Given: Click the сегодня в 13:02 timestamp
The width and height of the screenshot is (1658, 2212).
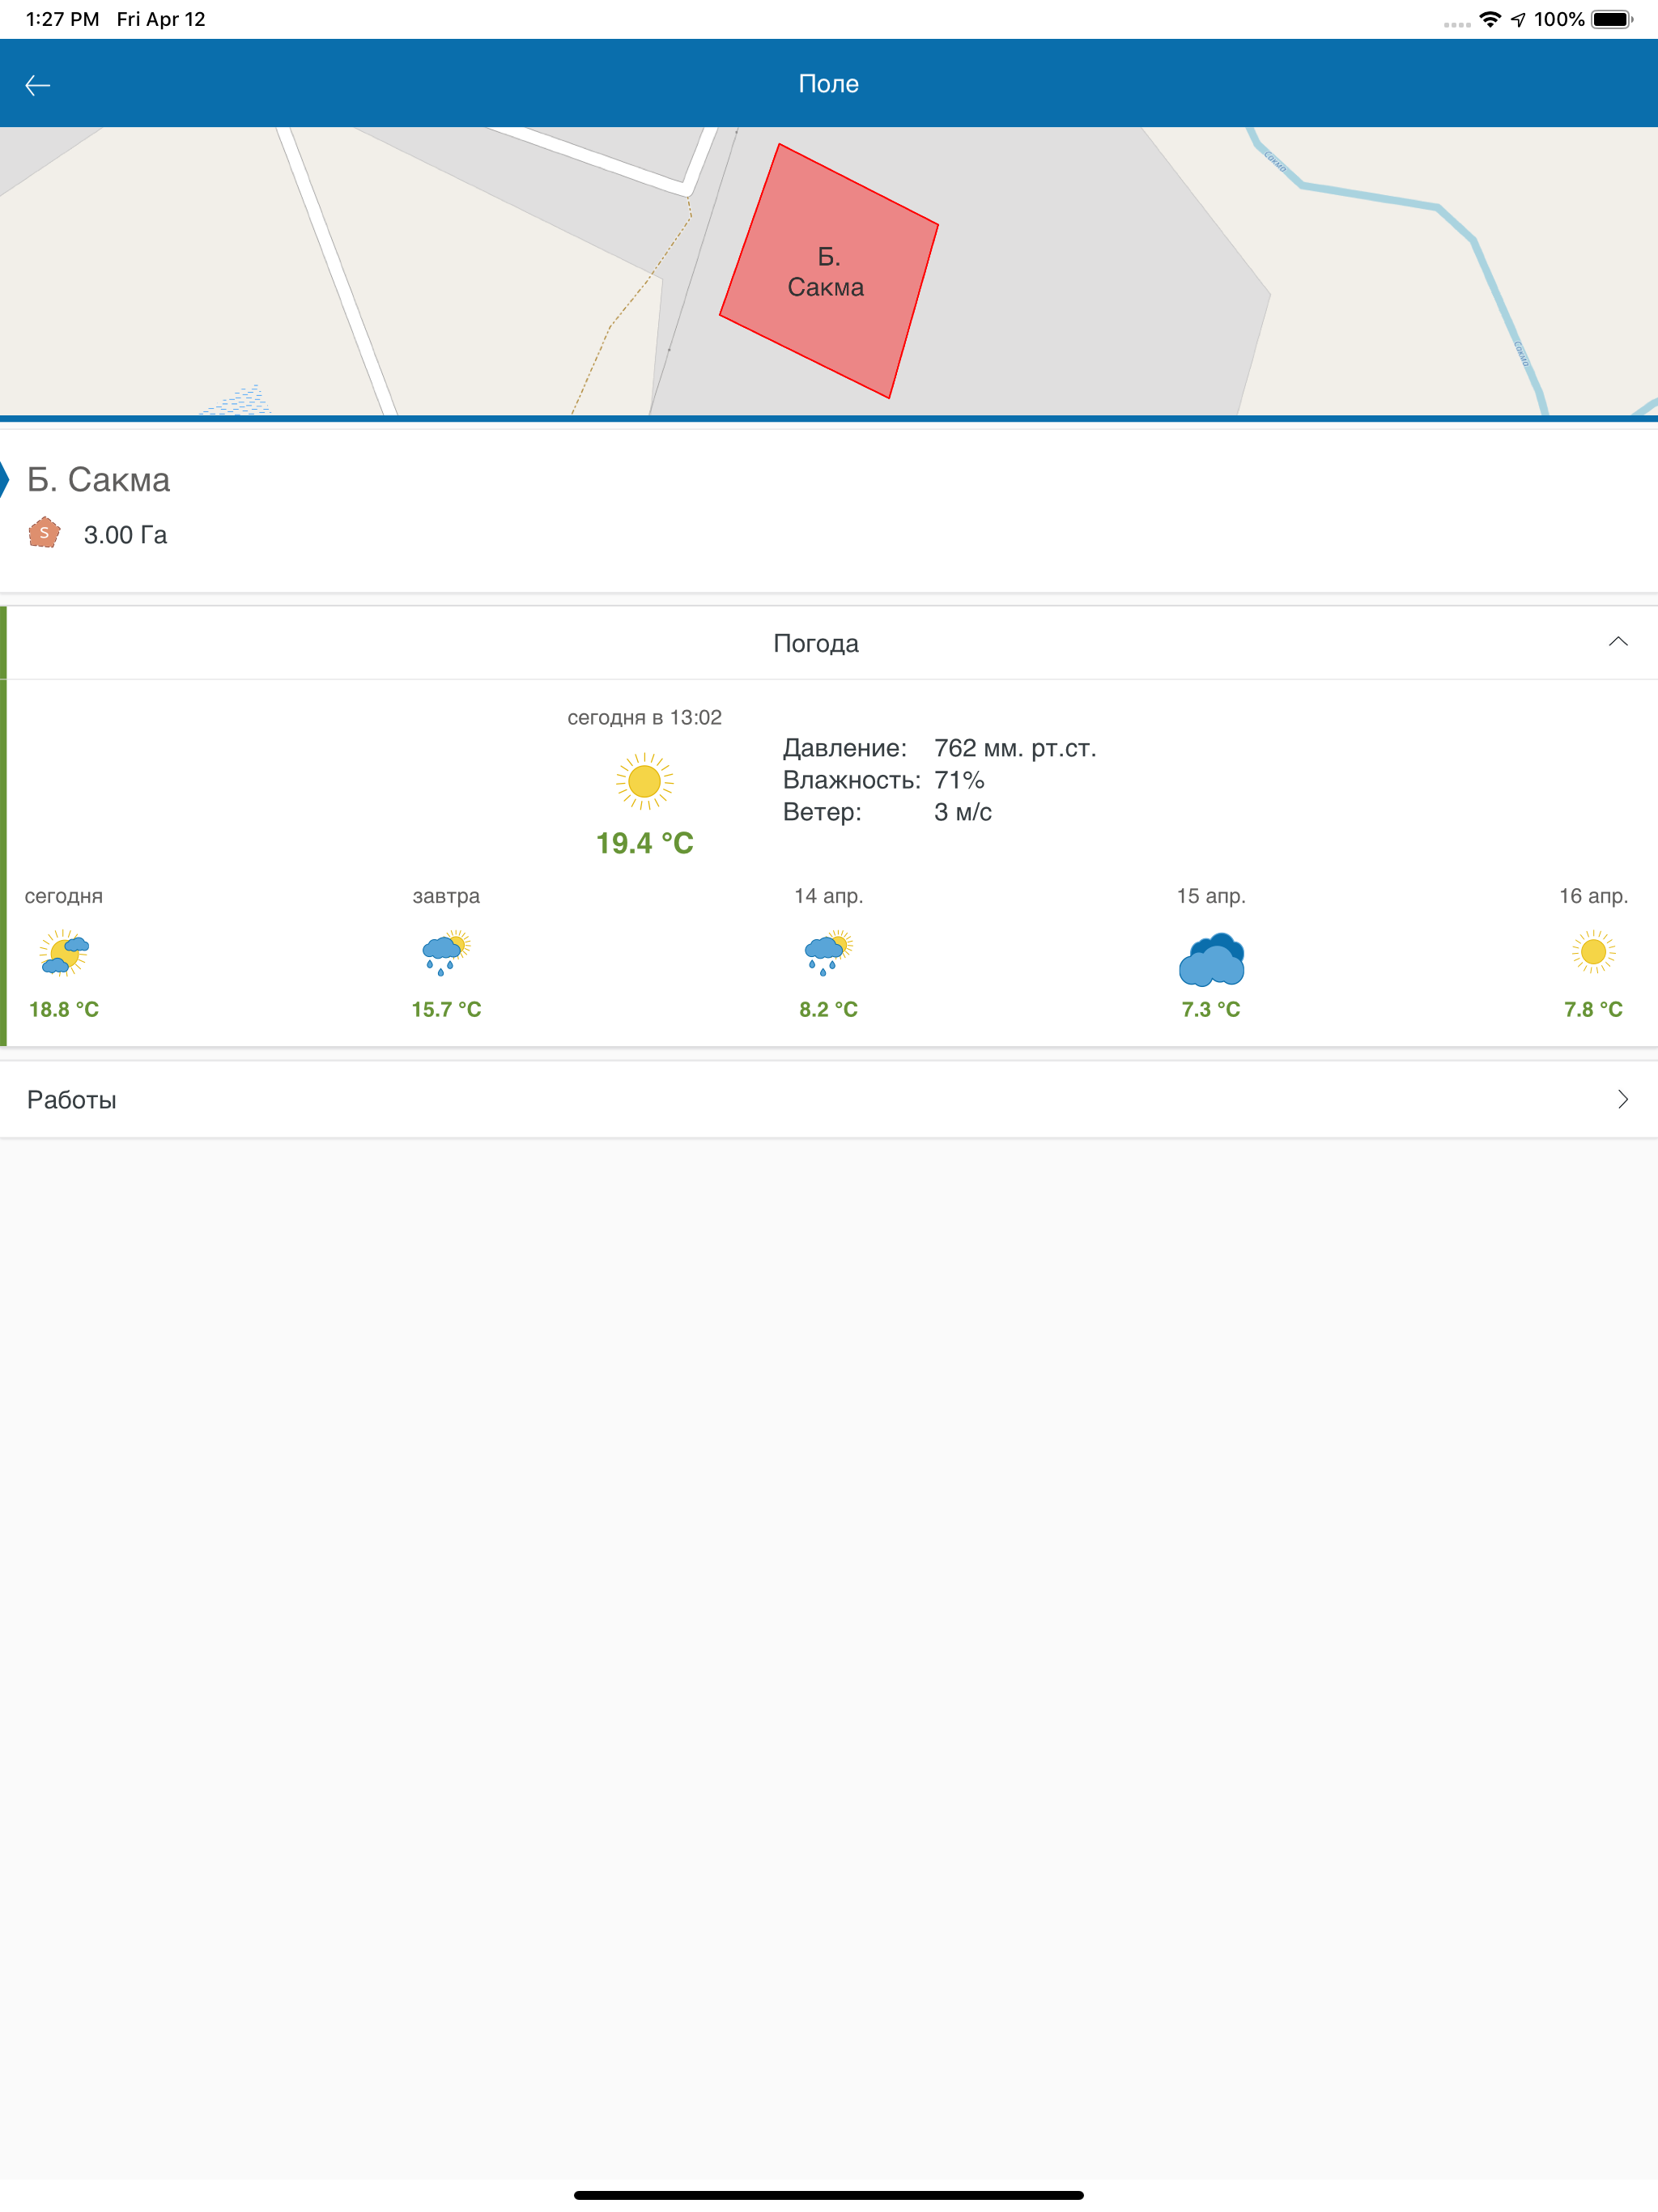Looking at the screenshot, I should click(645, 717).
